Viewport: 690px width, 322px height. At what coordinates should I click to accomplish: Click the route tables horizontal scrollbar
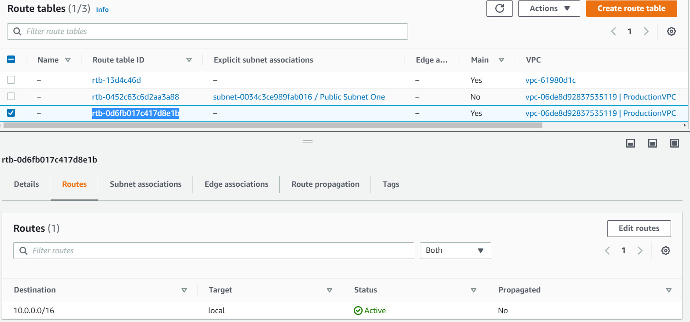[x=272, y=125]
